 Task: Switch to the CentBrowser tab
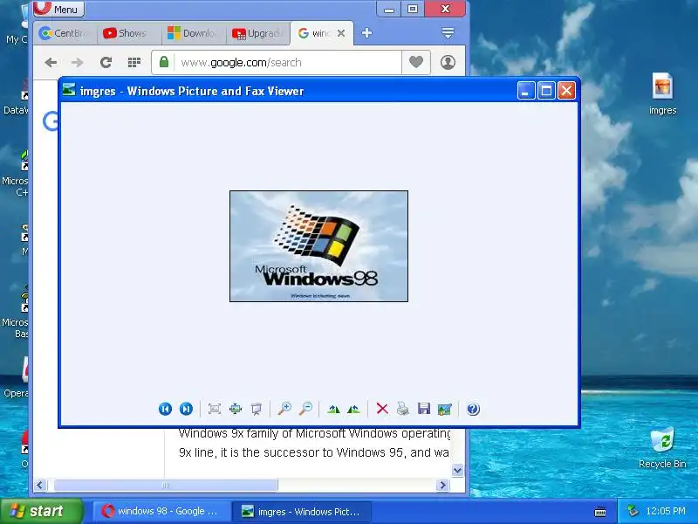point(66,33)
